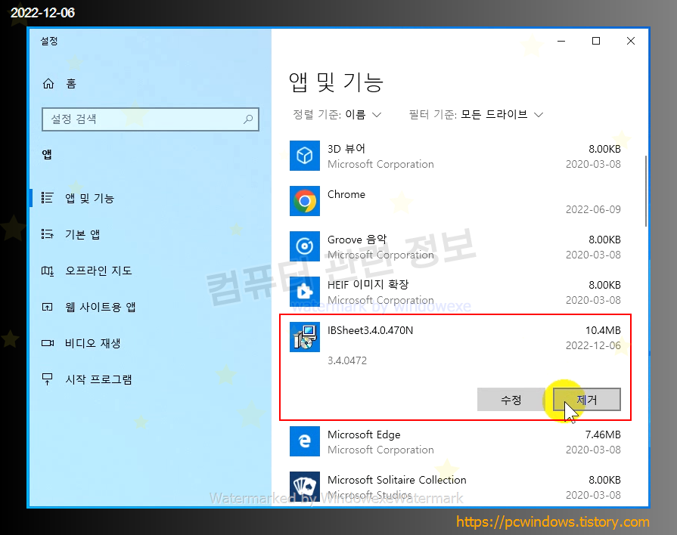Click the search magnifier icon
677x535 pixels.
coord(248,119)
